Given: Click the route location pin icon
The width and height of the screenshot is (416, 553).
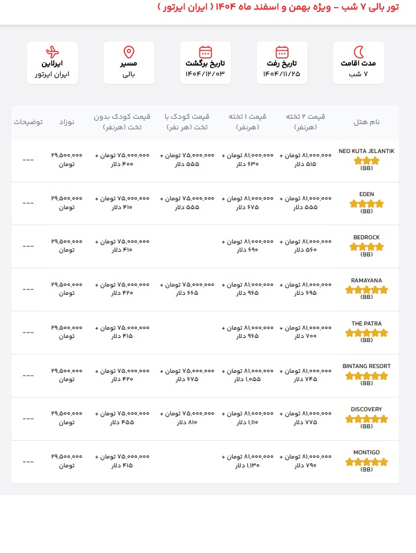Looking at the screenshot, I should tap(129, 52).
